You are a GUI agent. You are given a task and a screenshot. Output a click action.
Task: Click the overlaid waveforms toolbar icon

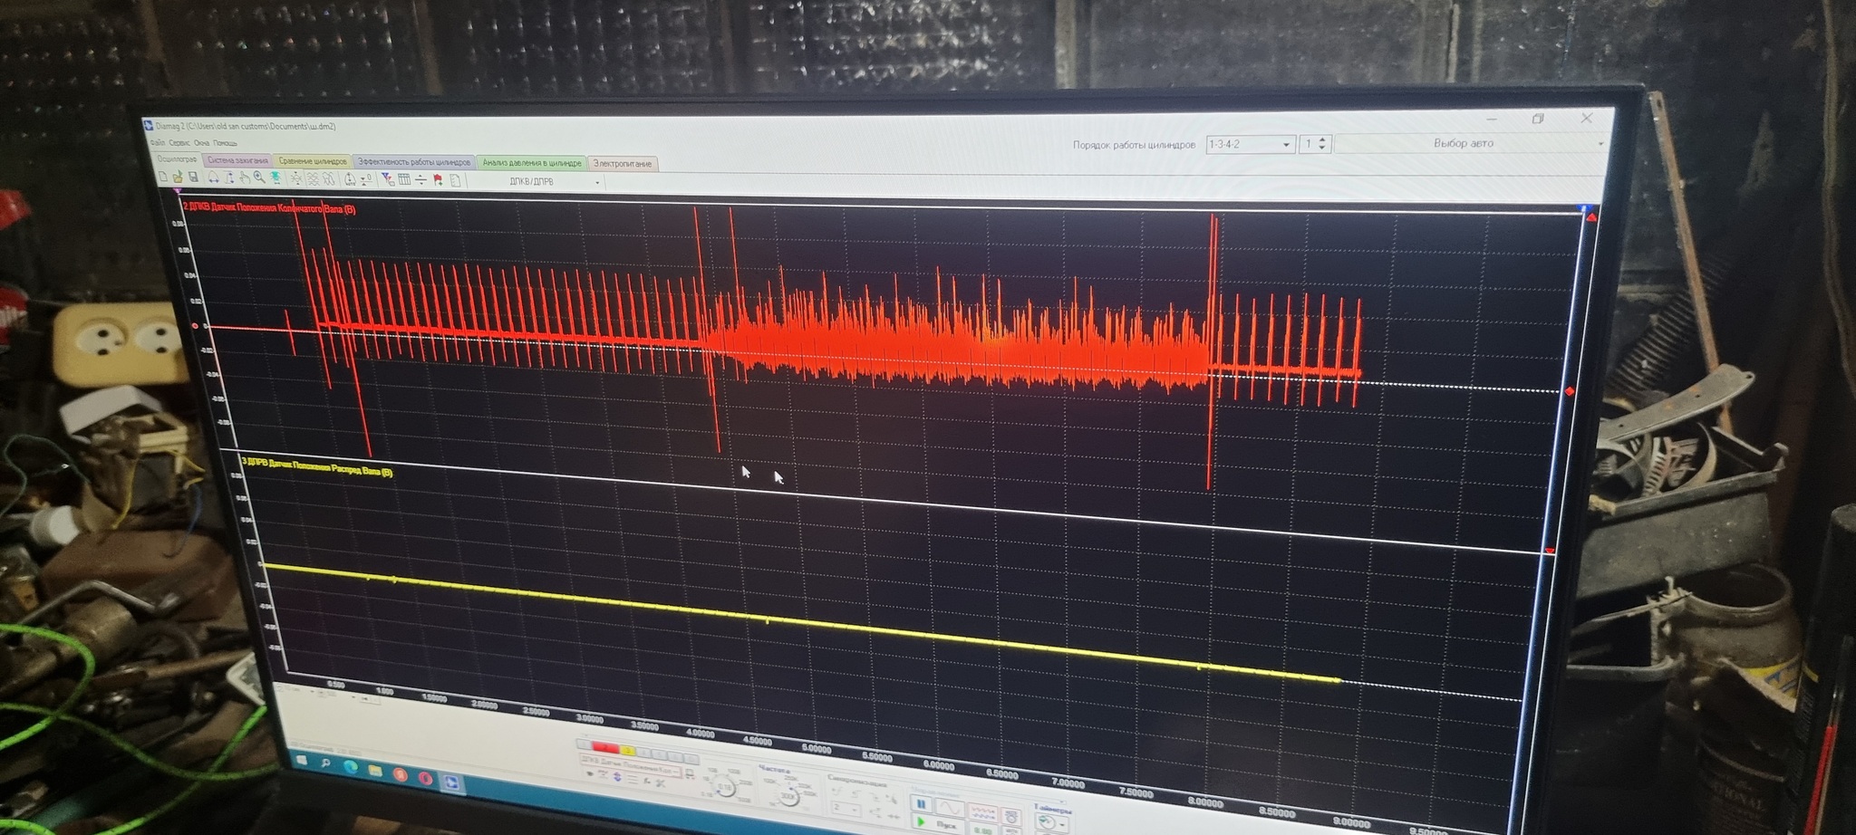tap(328, 179)
